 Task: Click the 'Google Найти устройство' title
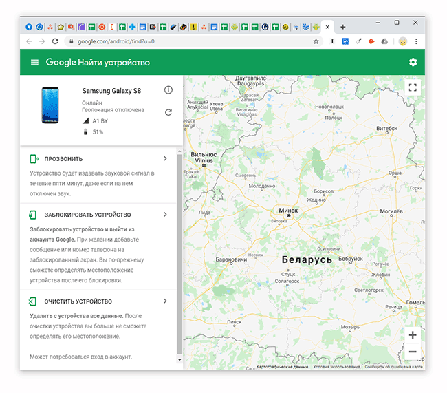pos(98,62)
